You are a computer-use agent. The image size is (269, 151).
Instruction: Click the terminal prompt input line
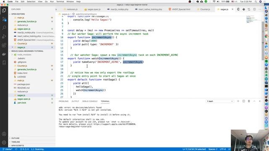click(x=75, y=127)
